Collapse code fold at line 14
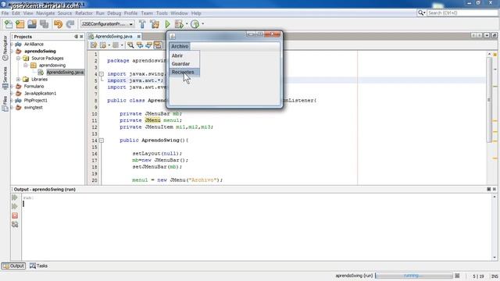The width and height of the screenshot is (500, 281). [x=102, y=140]
